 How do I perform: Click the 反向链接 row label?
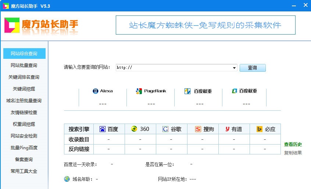click(x=79, y=149)
